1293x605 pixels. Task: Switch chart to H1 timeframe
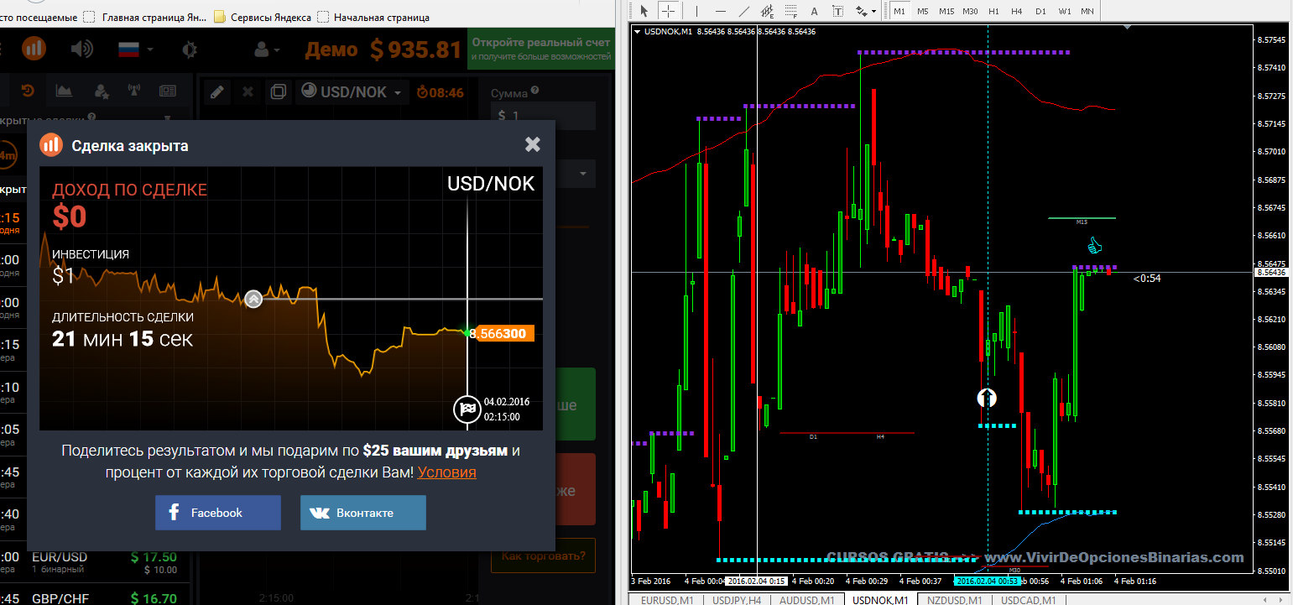tap(993, 11)
